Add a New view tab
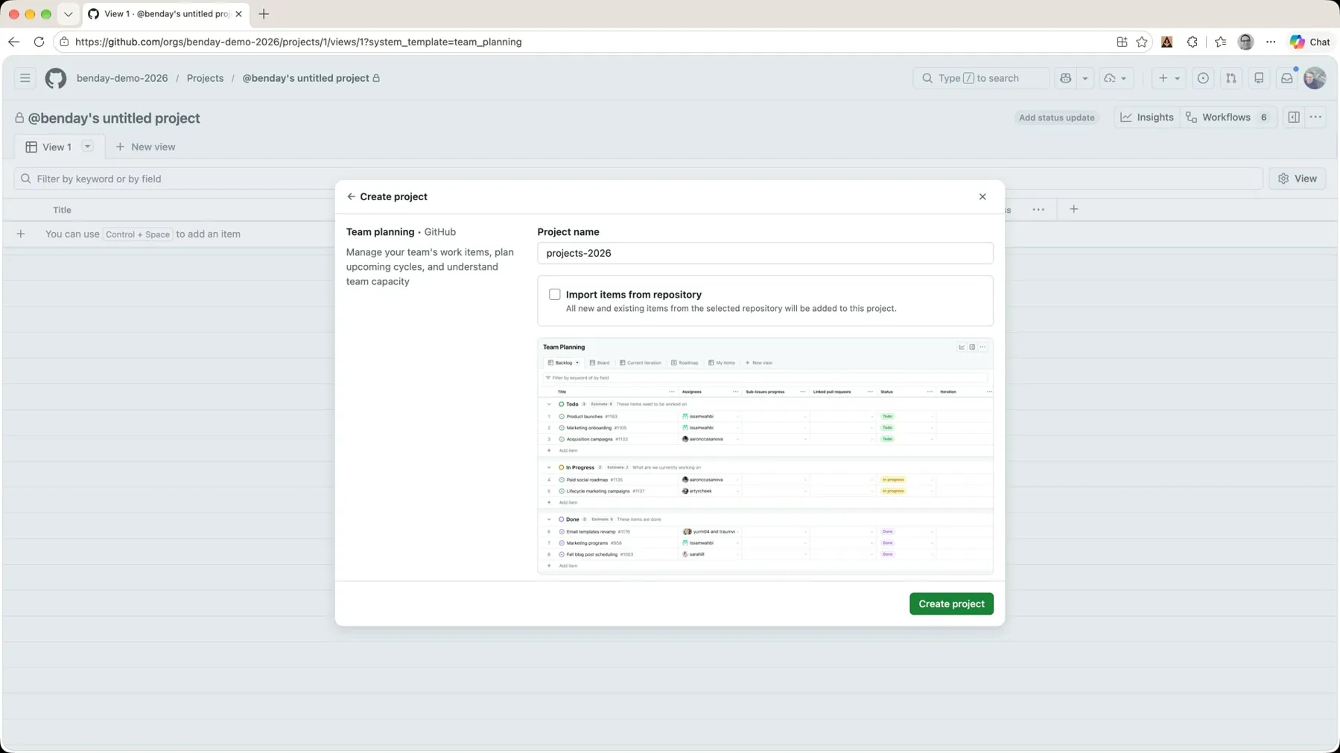1340x753 pixels. [146, 147]
